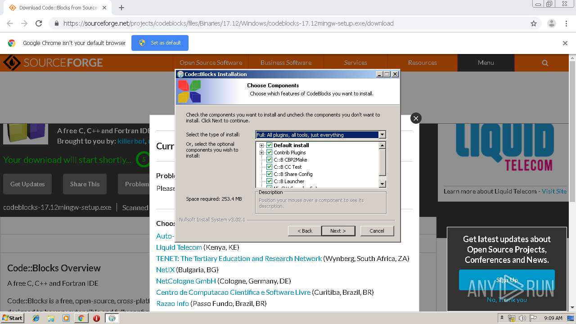Open Chrome profile avatar

click(x=552, y=23)
